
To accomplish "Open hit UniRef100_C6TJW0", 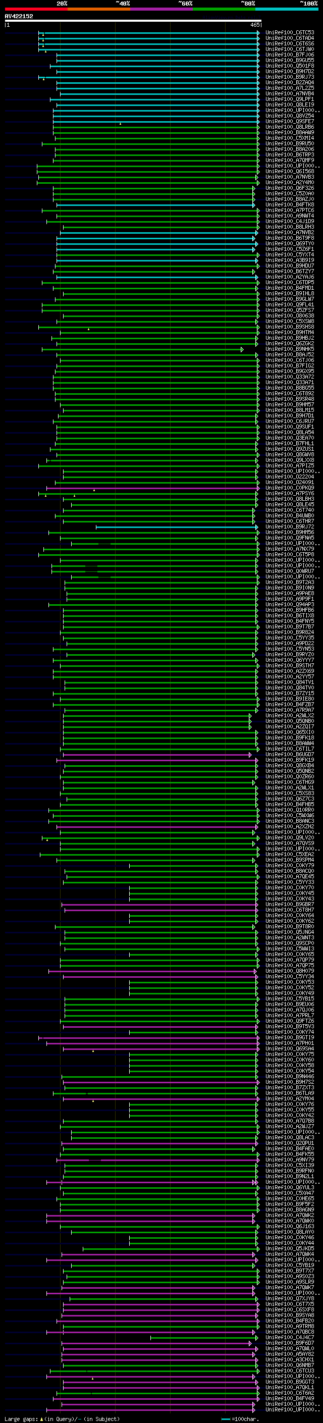I will pos(289,49).
